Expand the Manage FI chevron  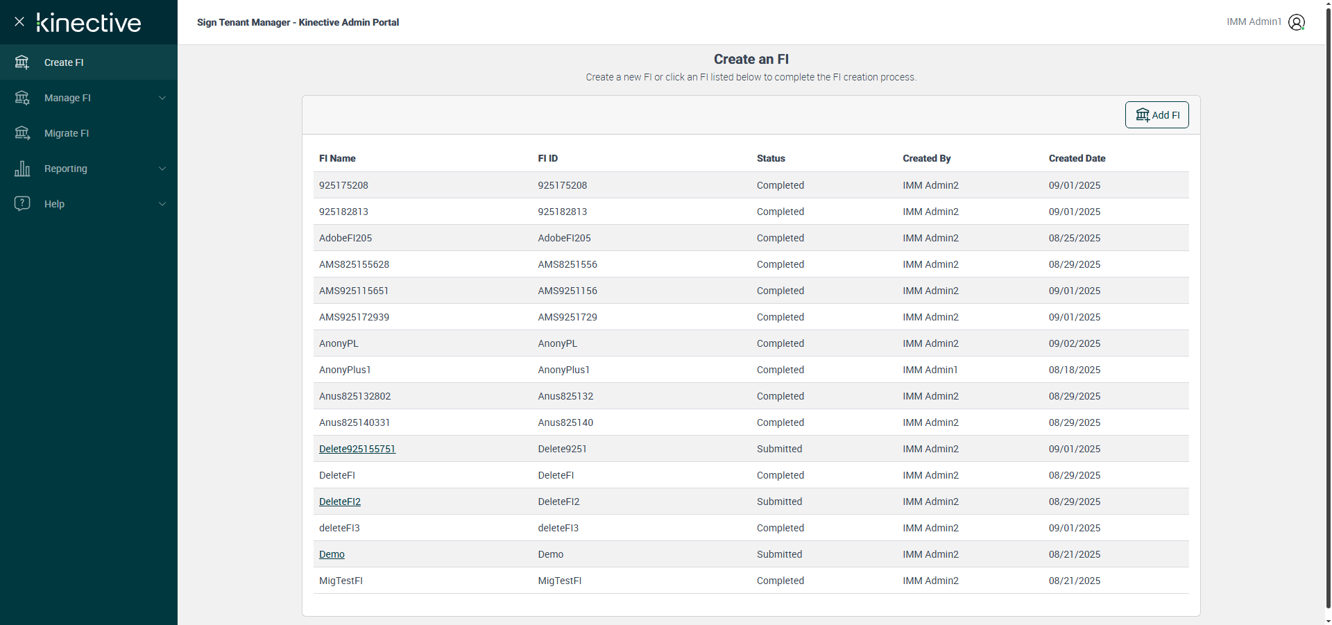click(x=162, y=98)
